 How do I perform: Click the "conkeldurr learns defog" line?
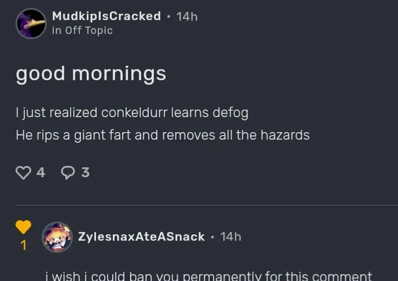(x=132, y=113)
